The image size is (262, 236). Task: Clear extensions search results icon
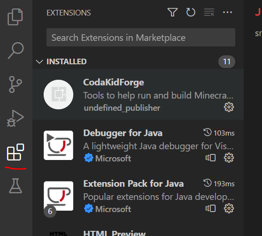click(209, 12)
